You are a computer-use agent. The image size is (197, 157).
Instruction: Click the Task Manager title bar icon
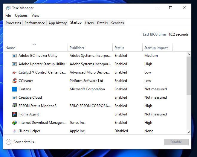tap(8, 8)
